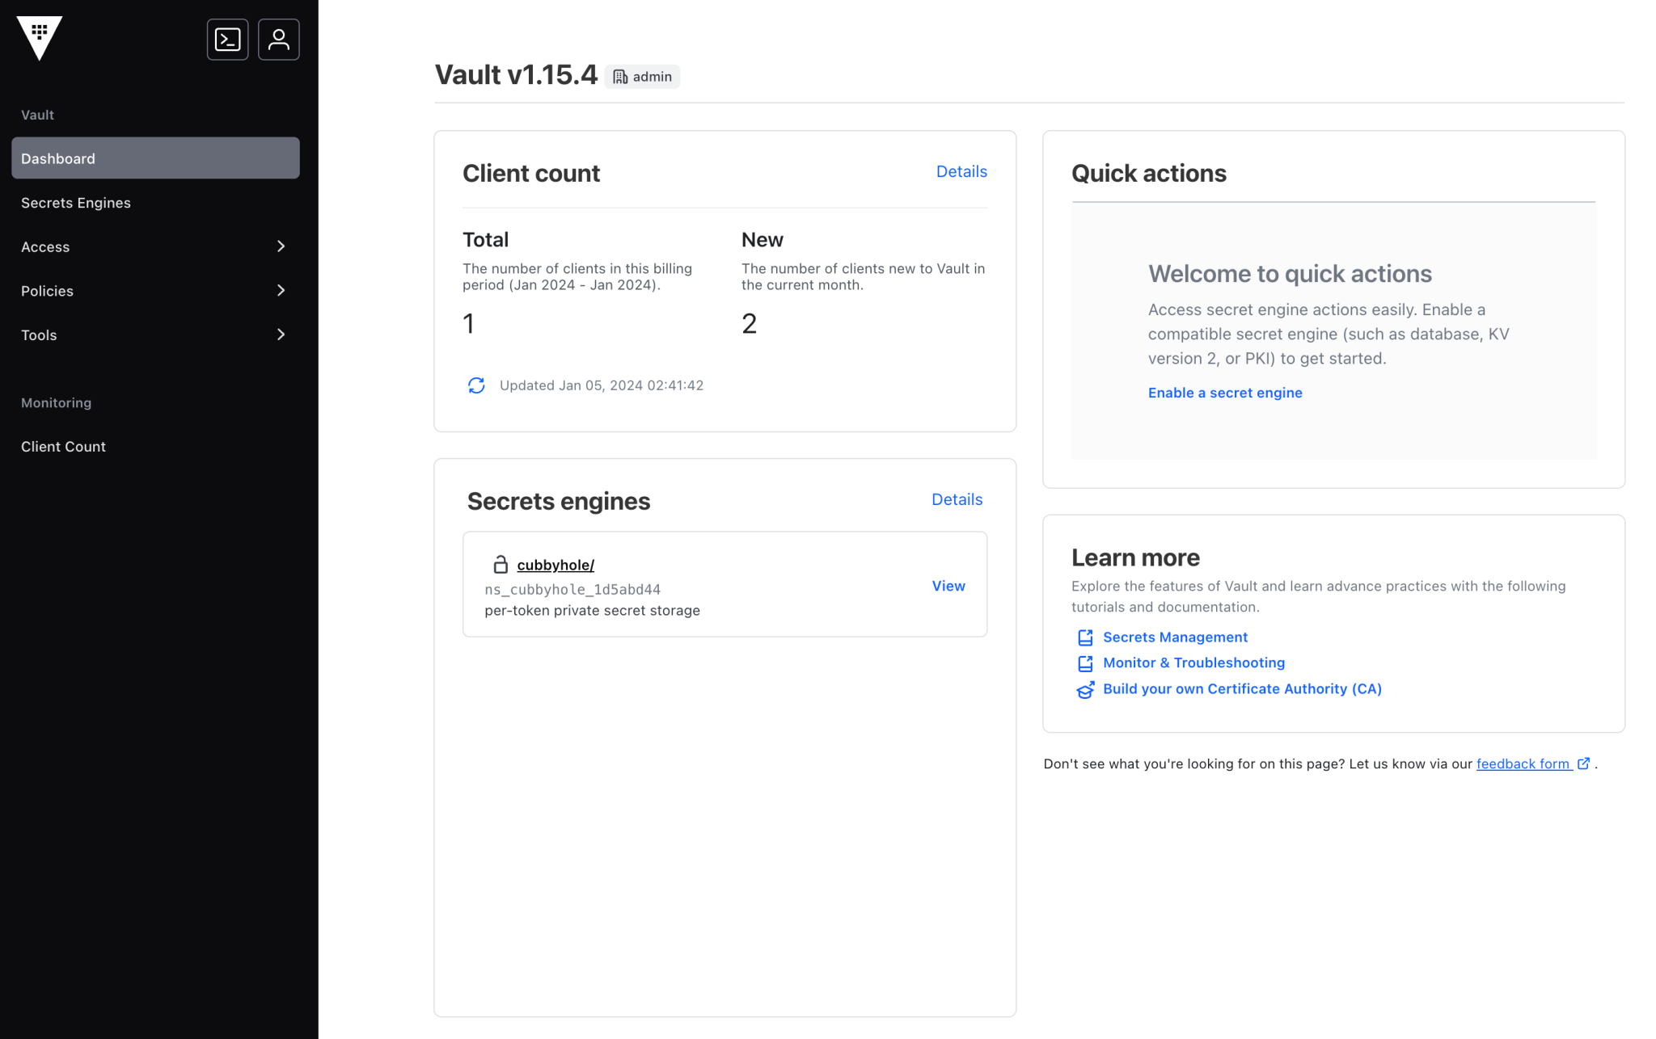Click View next to cubbyhole engine
The width and height of the screenshot is (1656, 1039).
pyautogui.click(x=948, y=586)
